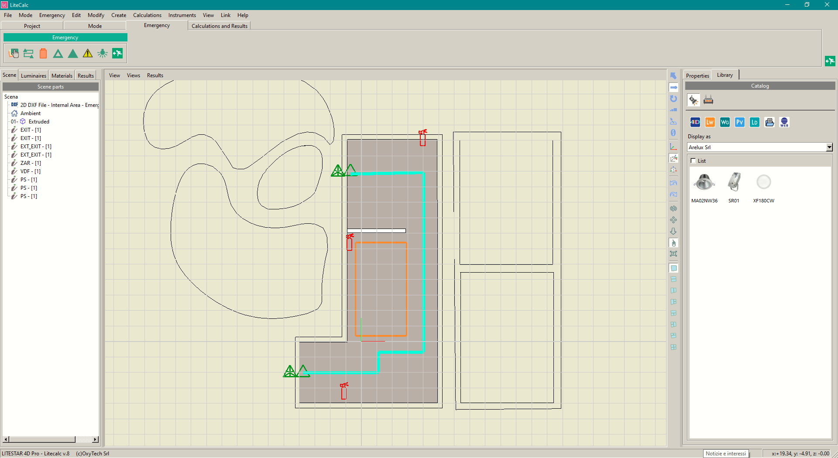Open the file-folder catalog import icon
The image size is (838, 458).
769,123
